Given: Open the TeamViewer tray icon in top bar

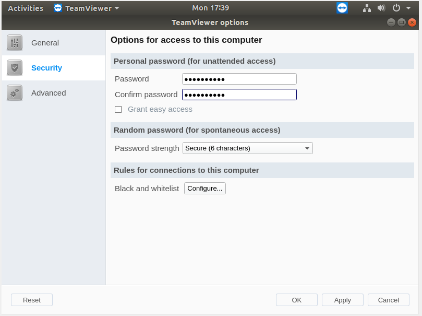Looking at the screenshot, I should pos(342,8).
